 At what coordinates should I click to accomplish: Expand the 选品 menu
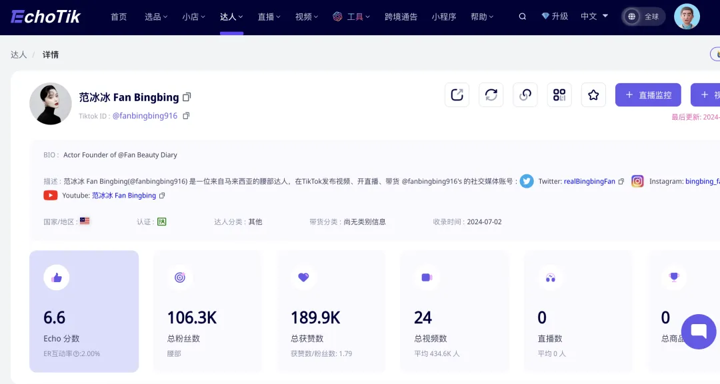pyautogui.click(x=156, y=17)
